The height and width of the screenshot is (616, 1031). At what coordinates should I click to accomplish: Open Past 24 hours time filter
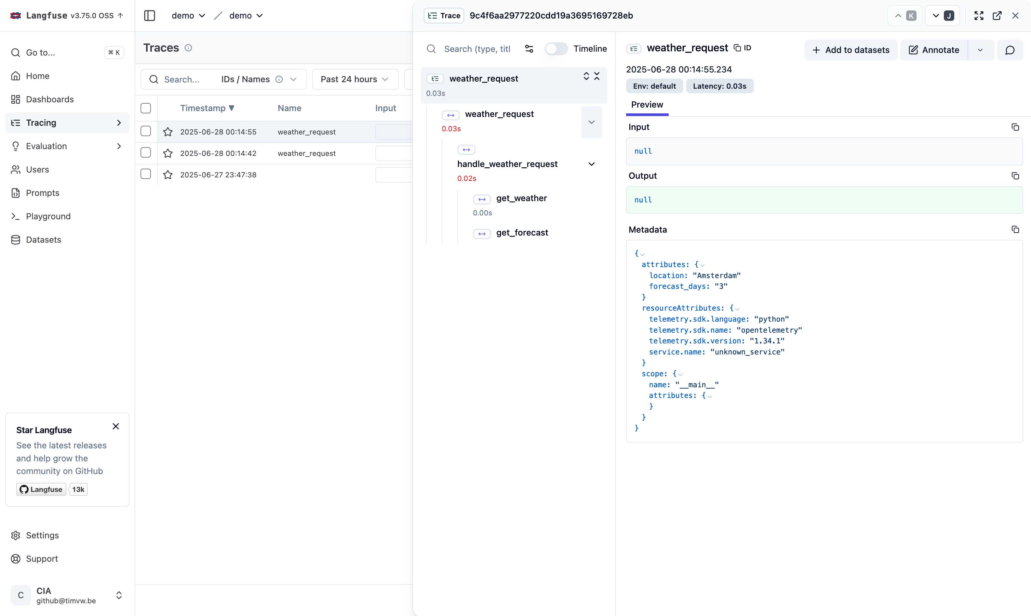pos(355,79)
